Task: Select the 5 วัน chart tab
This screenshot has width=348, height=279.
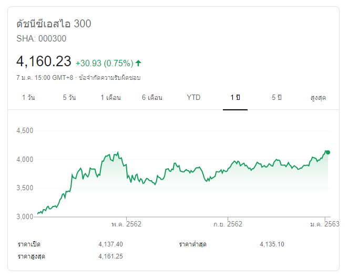Action: coord(69,98)
